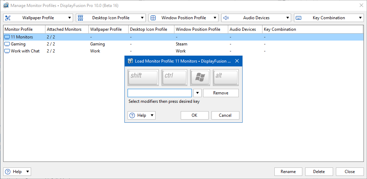Click Cancel in the key dialog
This screenshot has width=367, height=179.
pyautogui.click(x=225, y=115)
